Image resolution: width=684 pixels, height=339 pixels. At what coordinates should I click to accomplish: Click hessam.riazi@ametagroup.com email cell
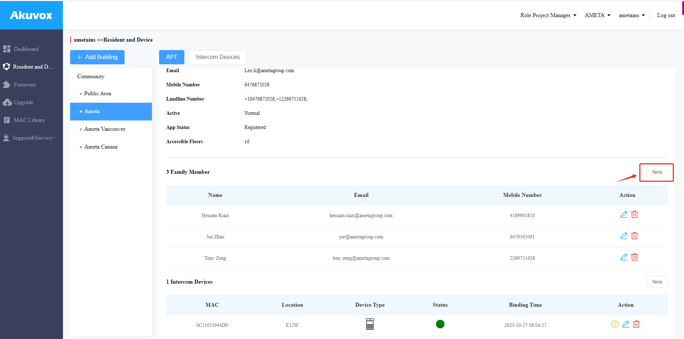361,215
